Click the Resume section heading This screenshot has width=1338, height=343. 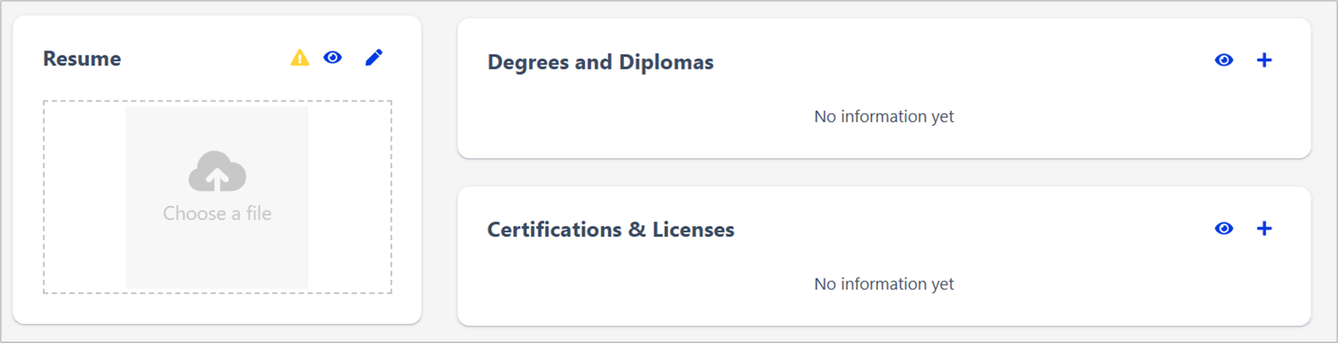(x=82, y=59)
